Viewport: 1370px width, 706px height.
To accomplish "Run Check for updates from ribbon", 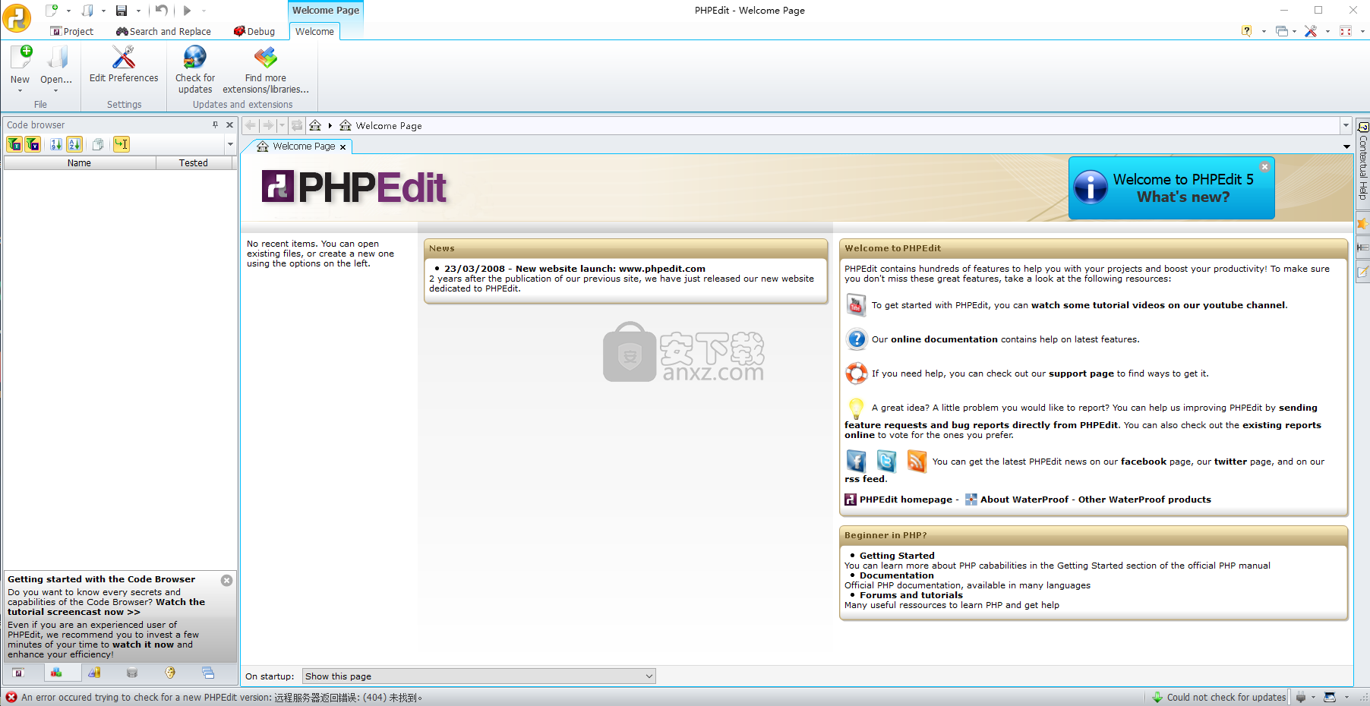I will 195,69.
